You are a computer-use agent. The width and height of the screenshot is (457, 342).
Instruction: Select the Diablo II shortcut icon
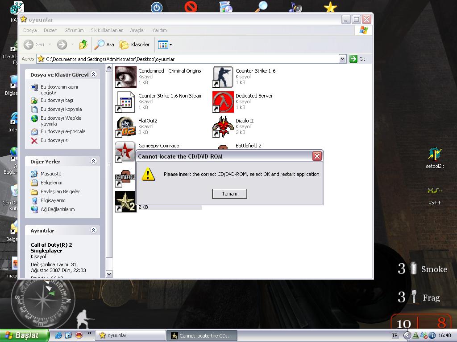tap(223, 127)
